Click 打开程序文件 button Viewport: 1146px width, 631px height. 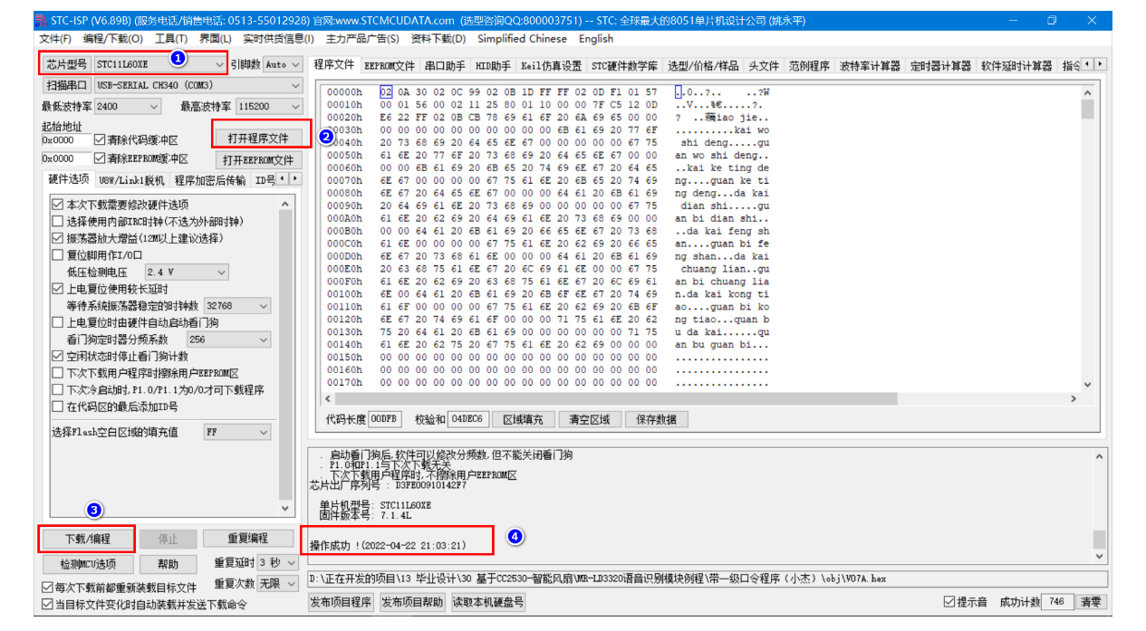[258, 139]
